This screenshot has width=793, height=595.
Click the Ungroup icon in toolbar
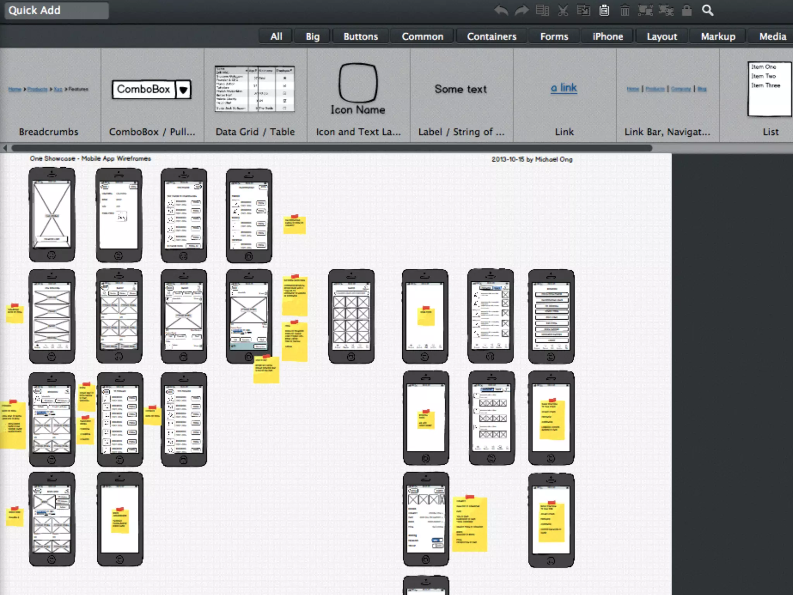pyautogui.click(x=666, y=10)
